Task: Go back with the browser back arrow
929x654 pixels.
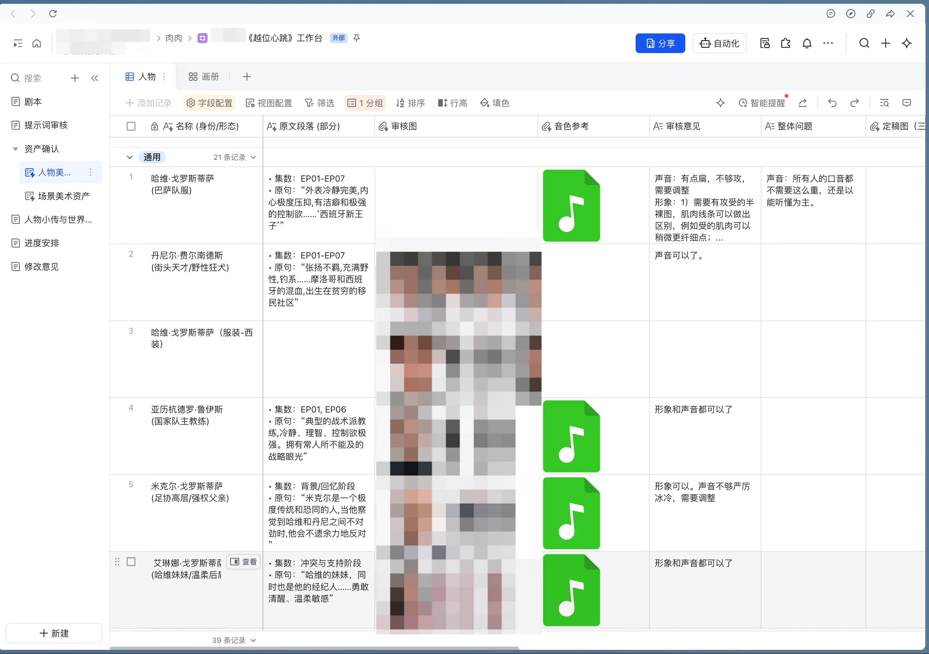Action: (x=13, y=14)
